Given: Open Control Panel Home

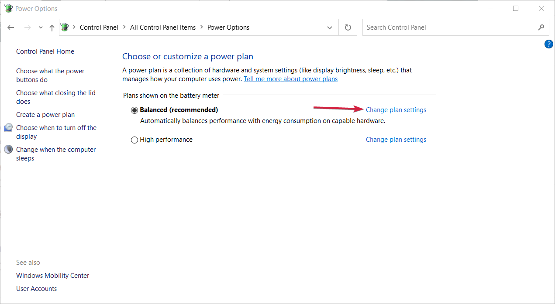Looking at the screenshot, I should click(x=45, y=51).
